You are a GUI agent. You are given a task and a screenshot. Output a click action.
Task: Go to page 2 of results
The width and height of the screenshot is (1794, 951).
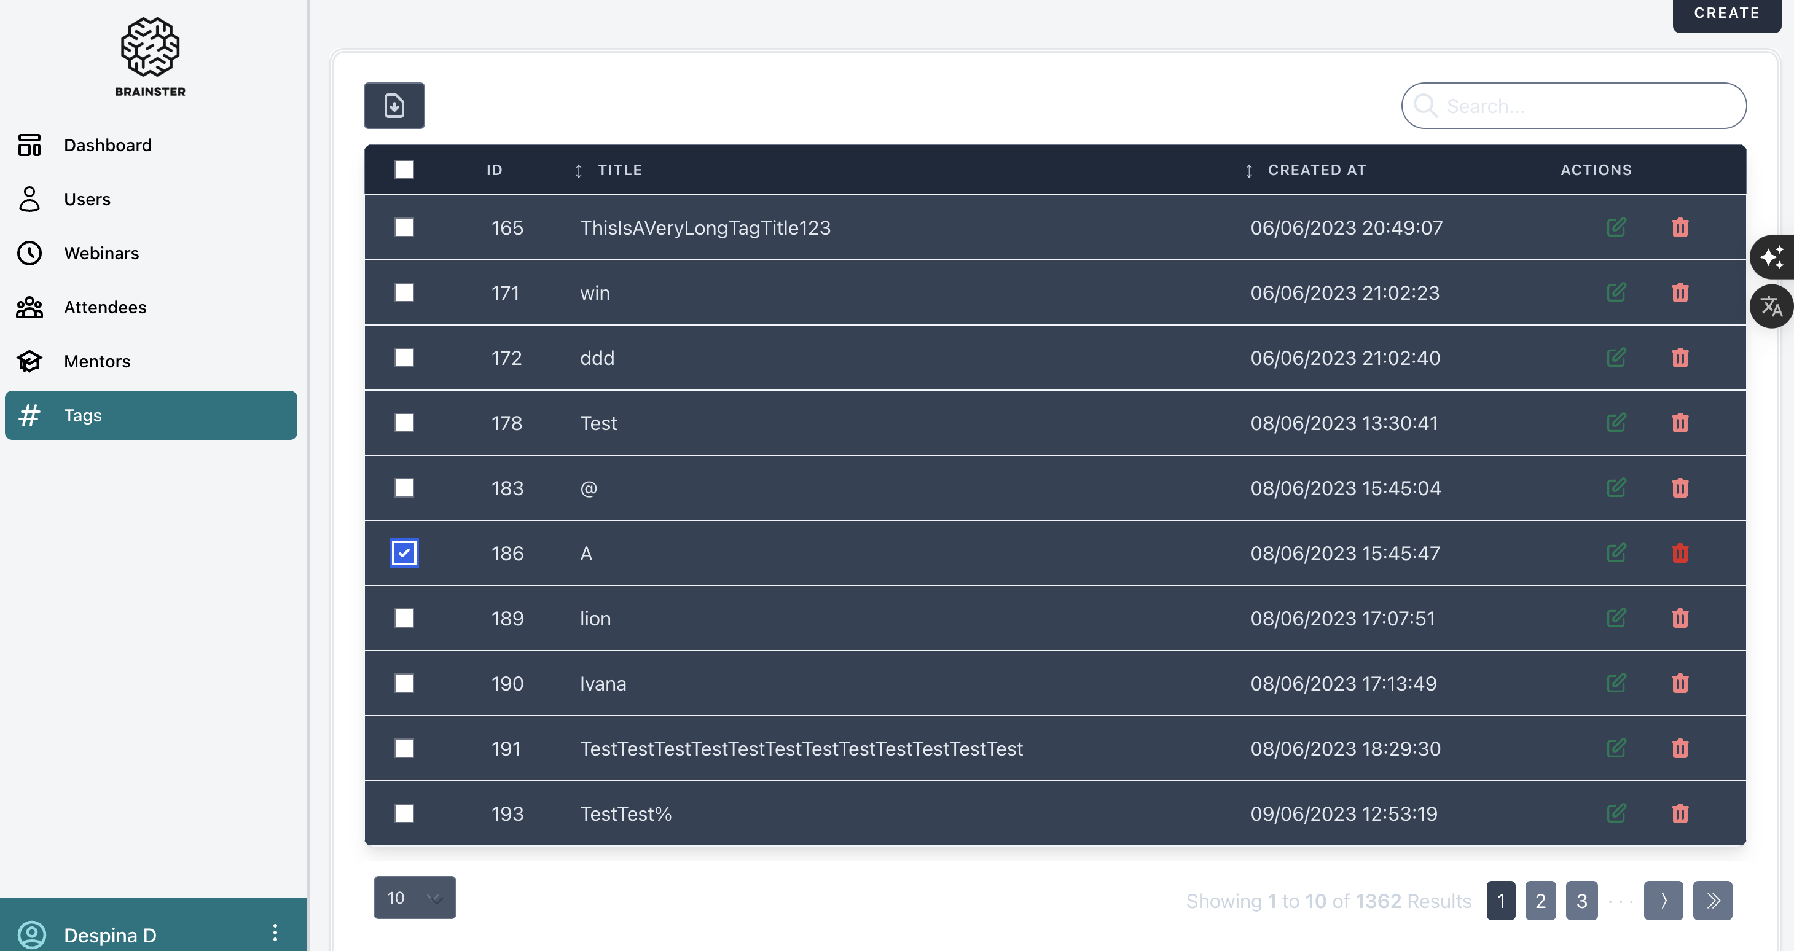point(1540,900)
